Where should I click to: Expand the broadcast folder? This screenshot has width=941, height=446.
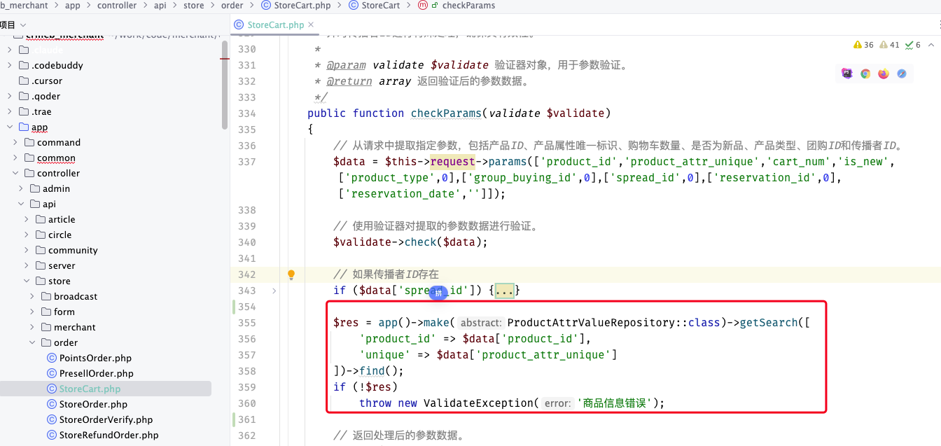[32, 296]
